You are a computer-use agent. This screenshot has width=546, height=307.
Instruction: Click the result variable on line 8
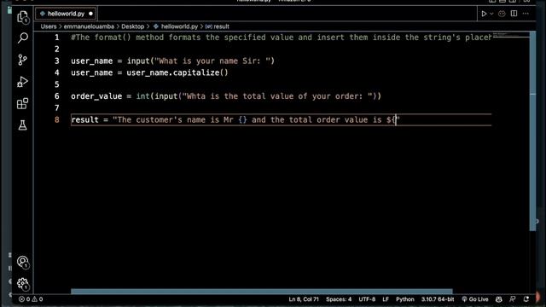pyautogui.click(x=85, y=119)
